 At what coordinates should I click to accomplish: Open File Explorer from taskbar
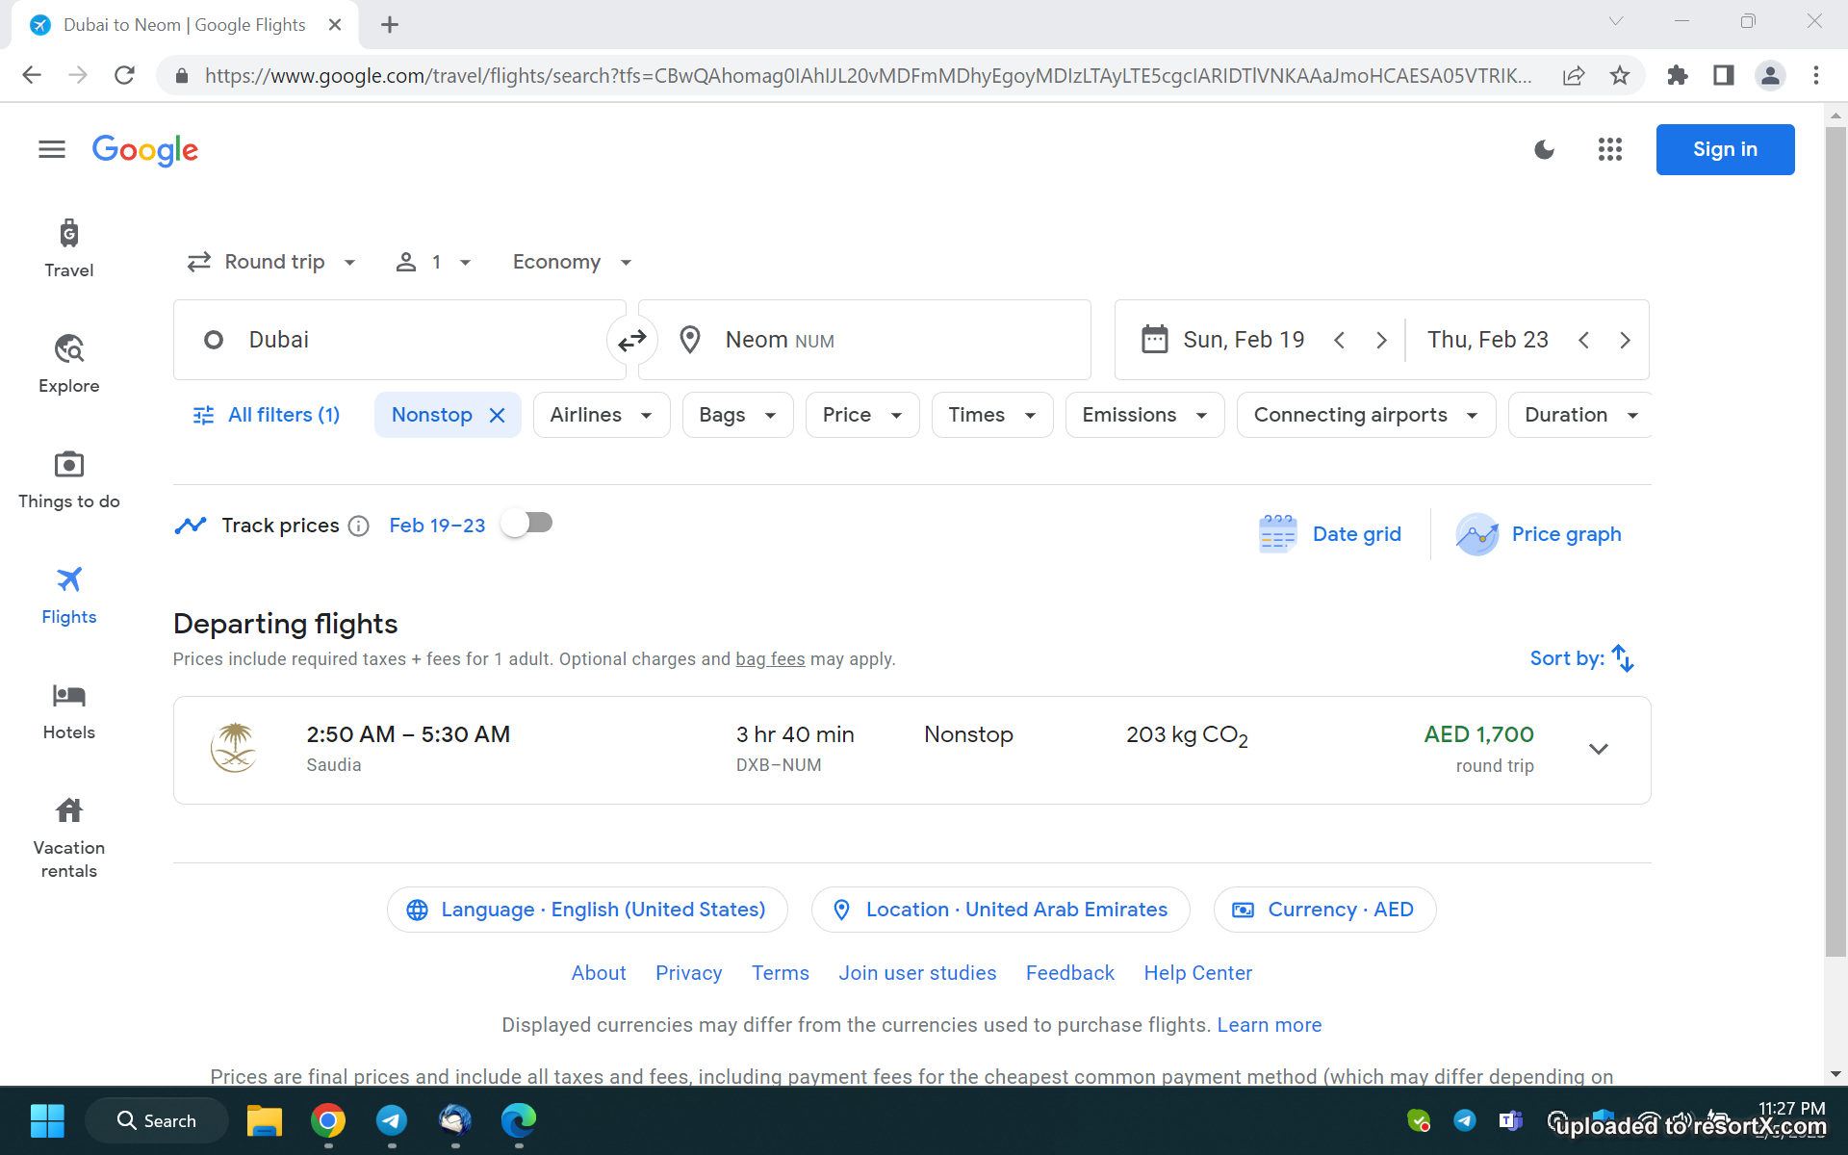(x=264, y=1120)
